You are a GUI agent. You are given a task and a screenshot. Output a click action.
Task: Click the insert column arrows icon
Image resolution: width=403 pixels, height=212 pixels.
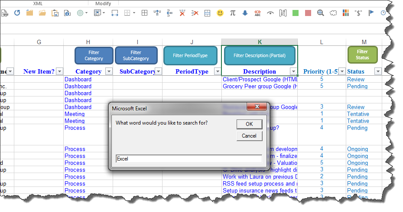point(157,13)
